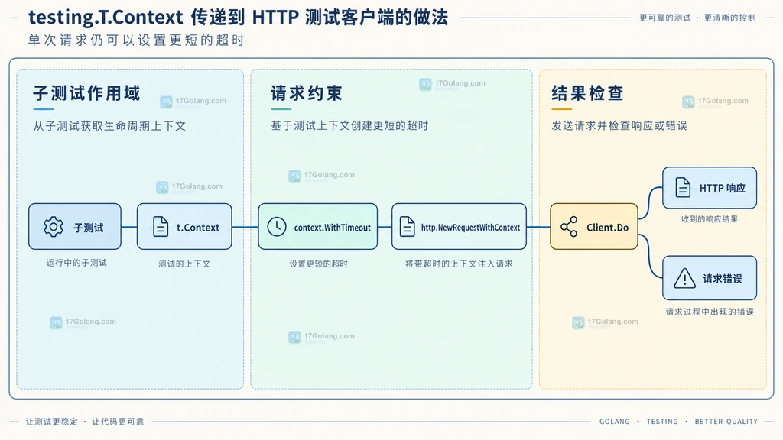The image size is (783, 440).
Task: Click the caption 测试的上下文
Action: [x=184, y=264]
